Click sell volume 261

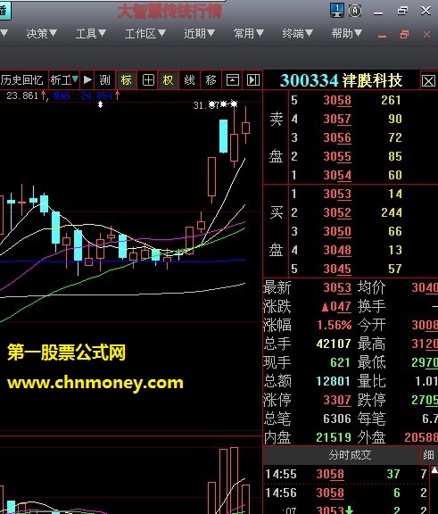click(x=391, y=100)
